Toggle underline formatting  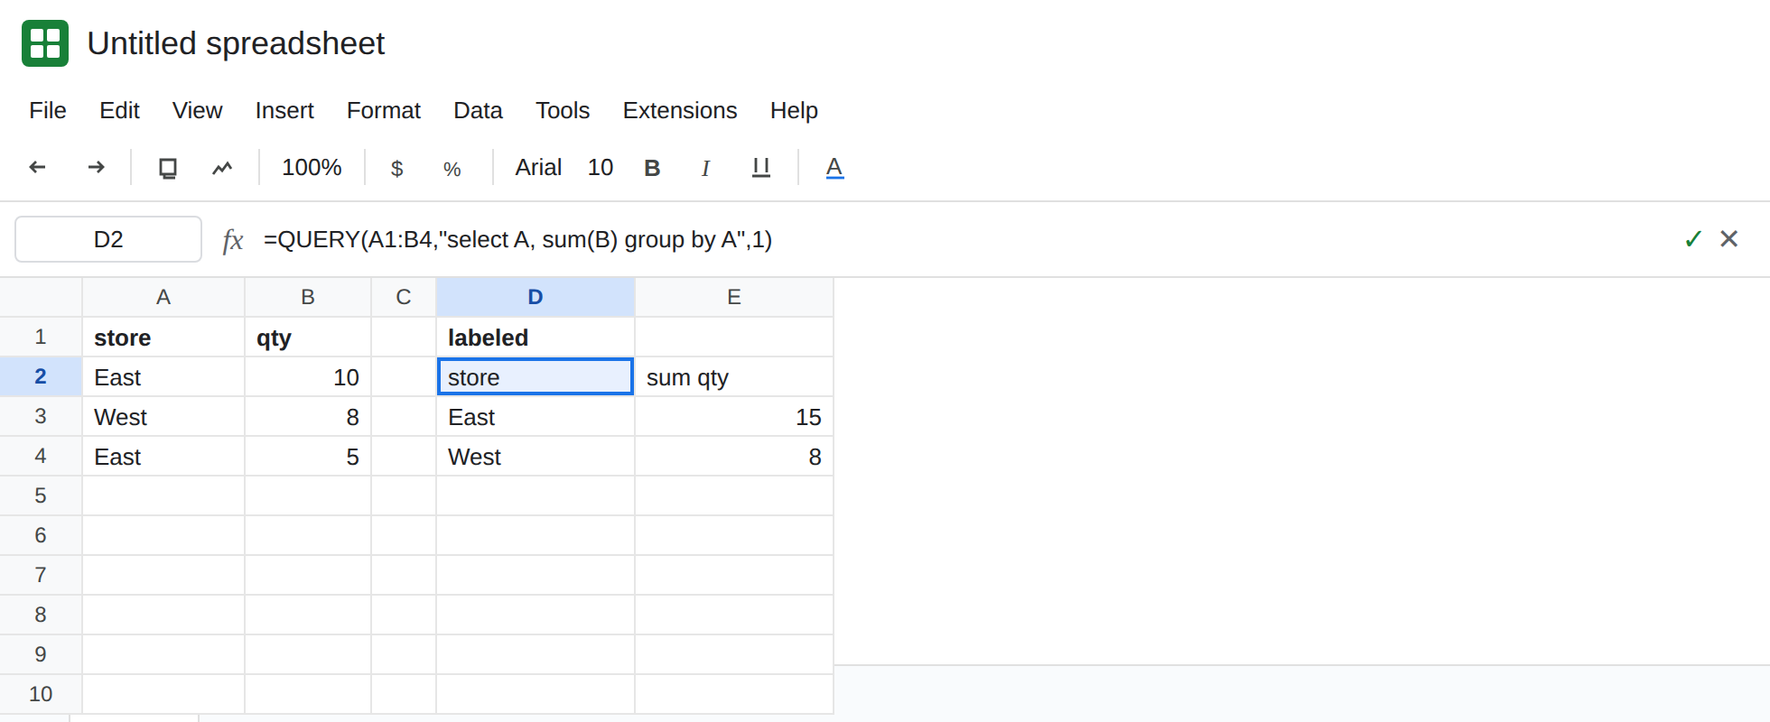(761, 168)
